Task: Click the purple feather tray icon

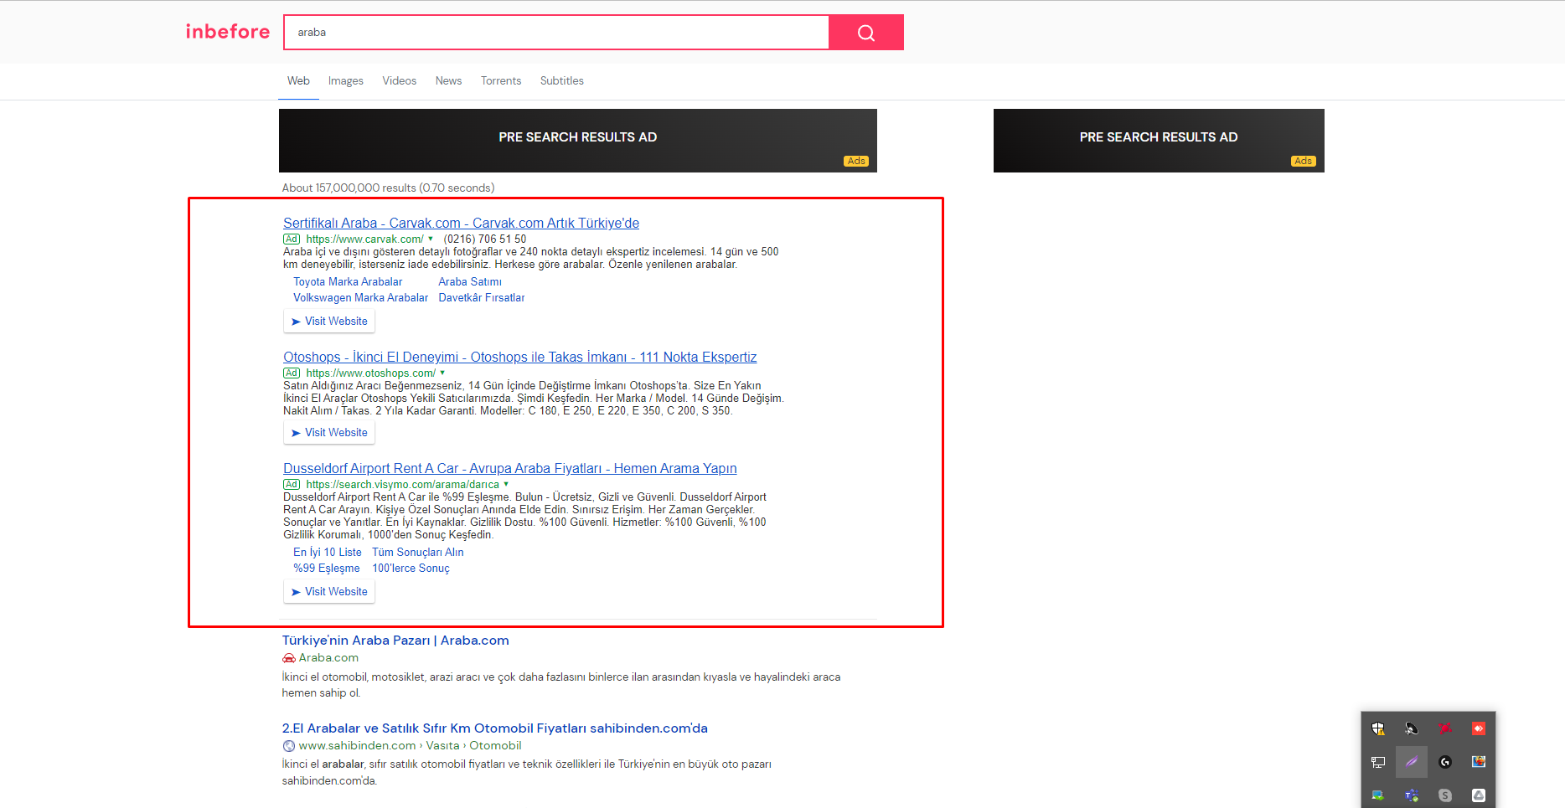Action: (1412, 762)
